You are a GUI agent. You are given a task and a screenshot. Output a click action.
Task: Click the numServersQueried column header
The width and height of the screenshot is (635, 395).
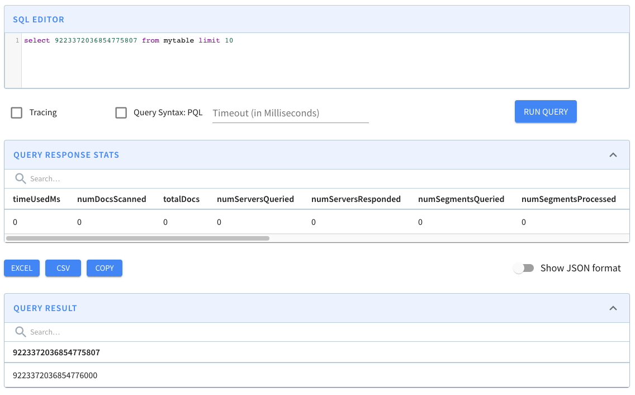[x=255, y=199]
